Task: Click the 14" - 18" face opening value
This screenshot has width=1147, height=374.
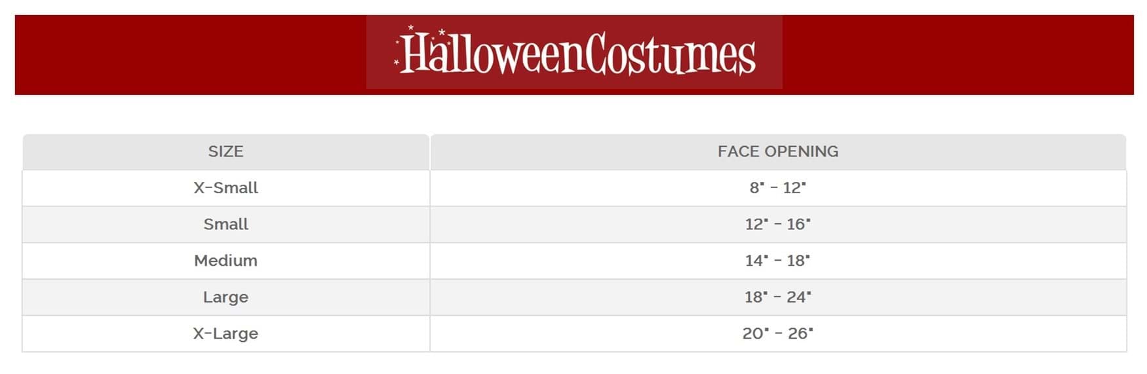Action: [777, 261]
